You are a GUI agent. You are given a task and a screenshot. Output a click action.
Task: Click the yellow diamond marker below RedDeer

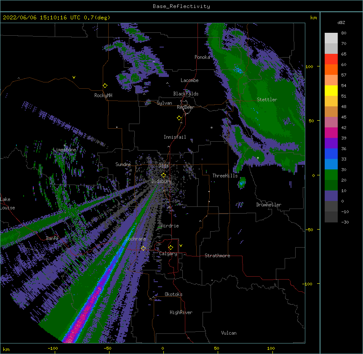pyautogui.click(x=179, y=118)
